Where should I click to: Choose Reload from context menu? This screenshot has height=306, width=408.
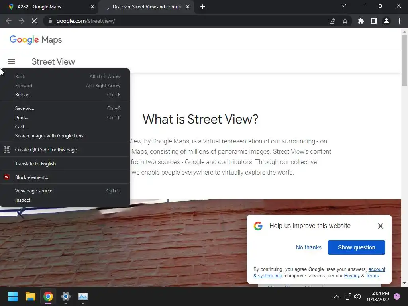pyautogui.click(x=65, y=95)
